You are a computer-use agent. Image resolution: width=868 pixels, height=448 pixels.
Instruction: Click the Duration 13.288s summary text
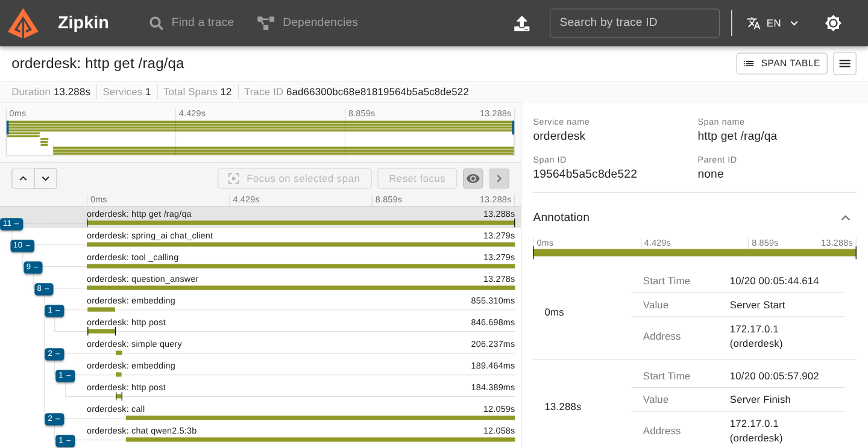pyautogui.click(x=51, y=92)
